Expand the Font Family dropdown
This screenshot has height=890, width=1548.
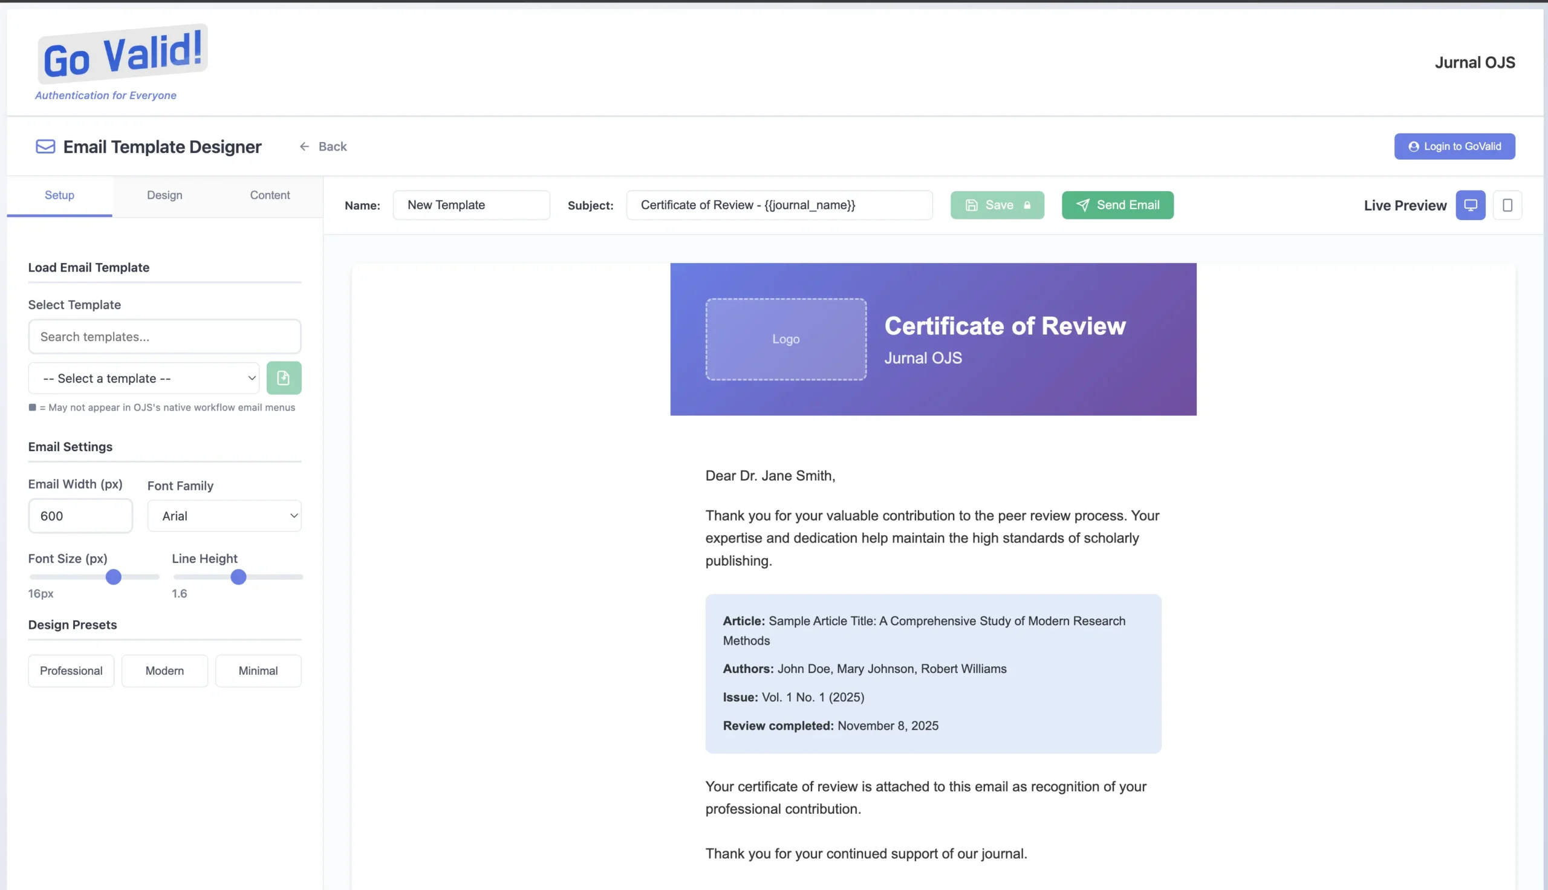click(x=224, y=516)
